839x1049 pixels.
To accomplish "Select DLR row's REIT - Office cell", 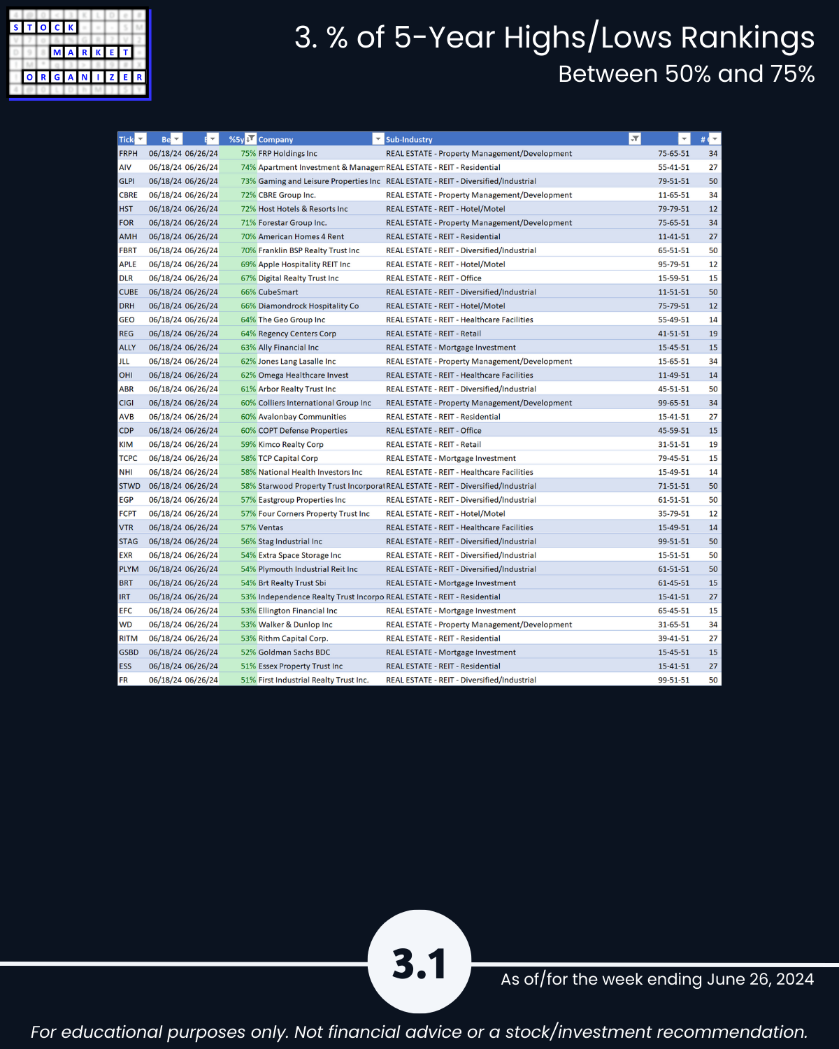I will click(x=512, y=278).
